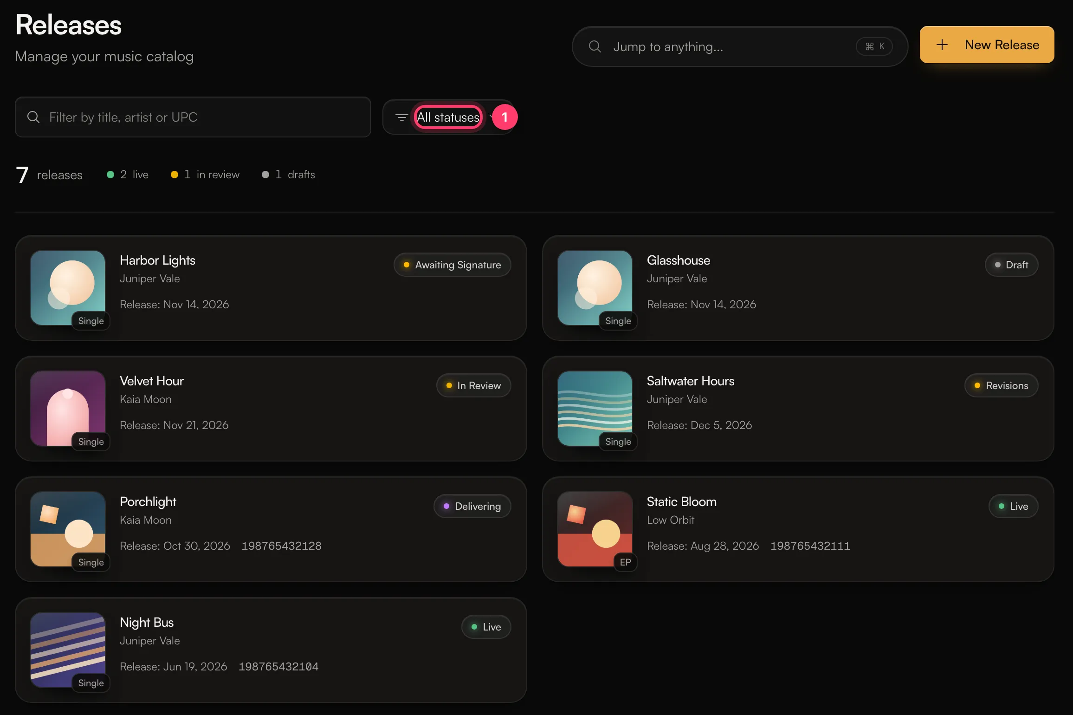Image resolution: width=1073 pixels, height=715 pixels.
Task: Click the 2 live count
Action: click(128, 175)
